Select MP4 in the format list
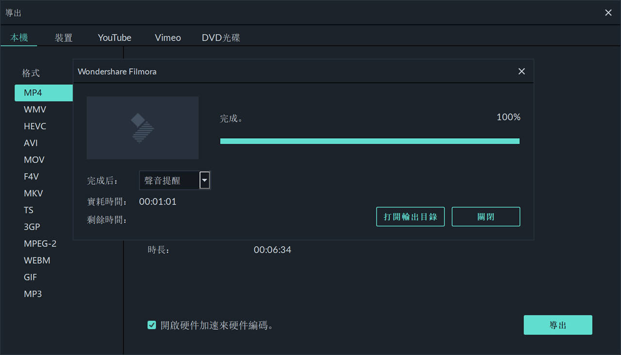This screenshot has width=621, height=355. point(44,93)
